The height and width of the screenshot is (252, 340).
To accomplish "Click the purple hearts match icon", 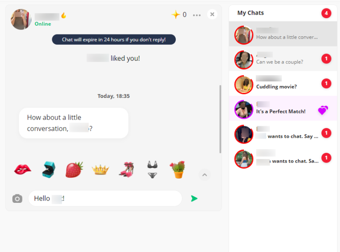I will pos(323,110).
